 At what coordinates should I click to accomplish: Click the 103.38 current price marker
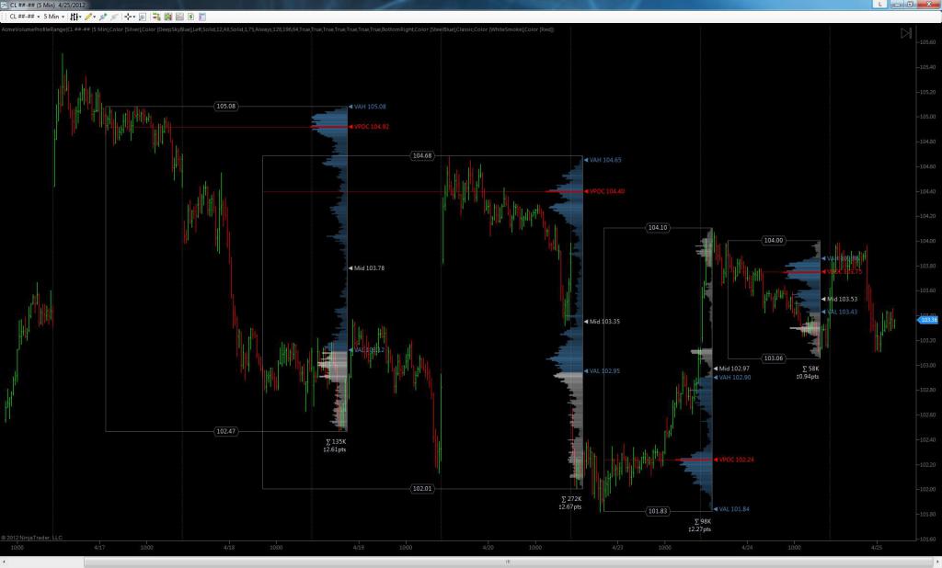click(x=927, y=320)
